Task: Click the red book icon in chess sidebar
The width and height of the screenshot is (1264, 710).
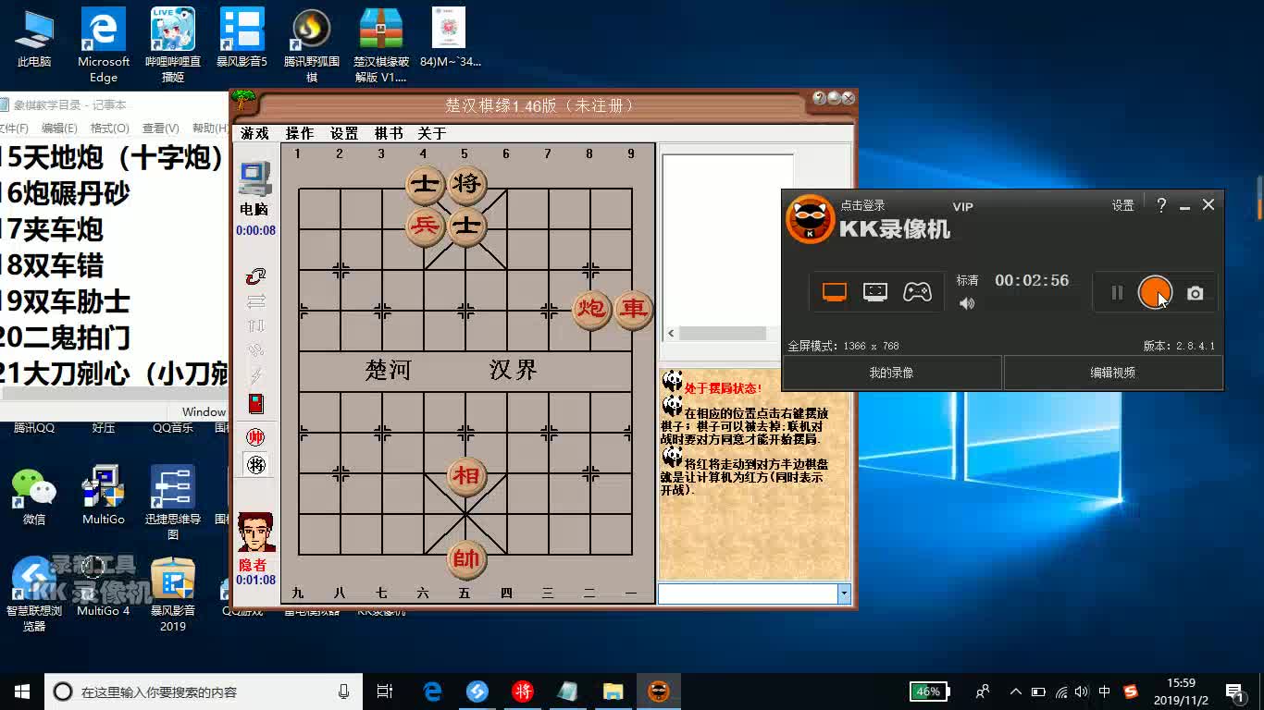Action: (256, 403)
